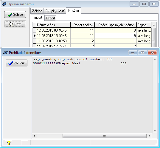Select the Export sub-tab

[x=50, y=18]
